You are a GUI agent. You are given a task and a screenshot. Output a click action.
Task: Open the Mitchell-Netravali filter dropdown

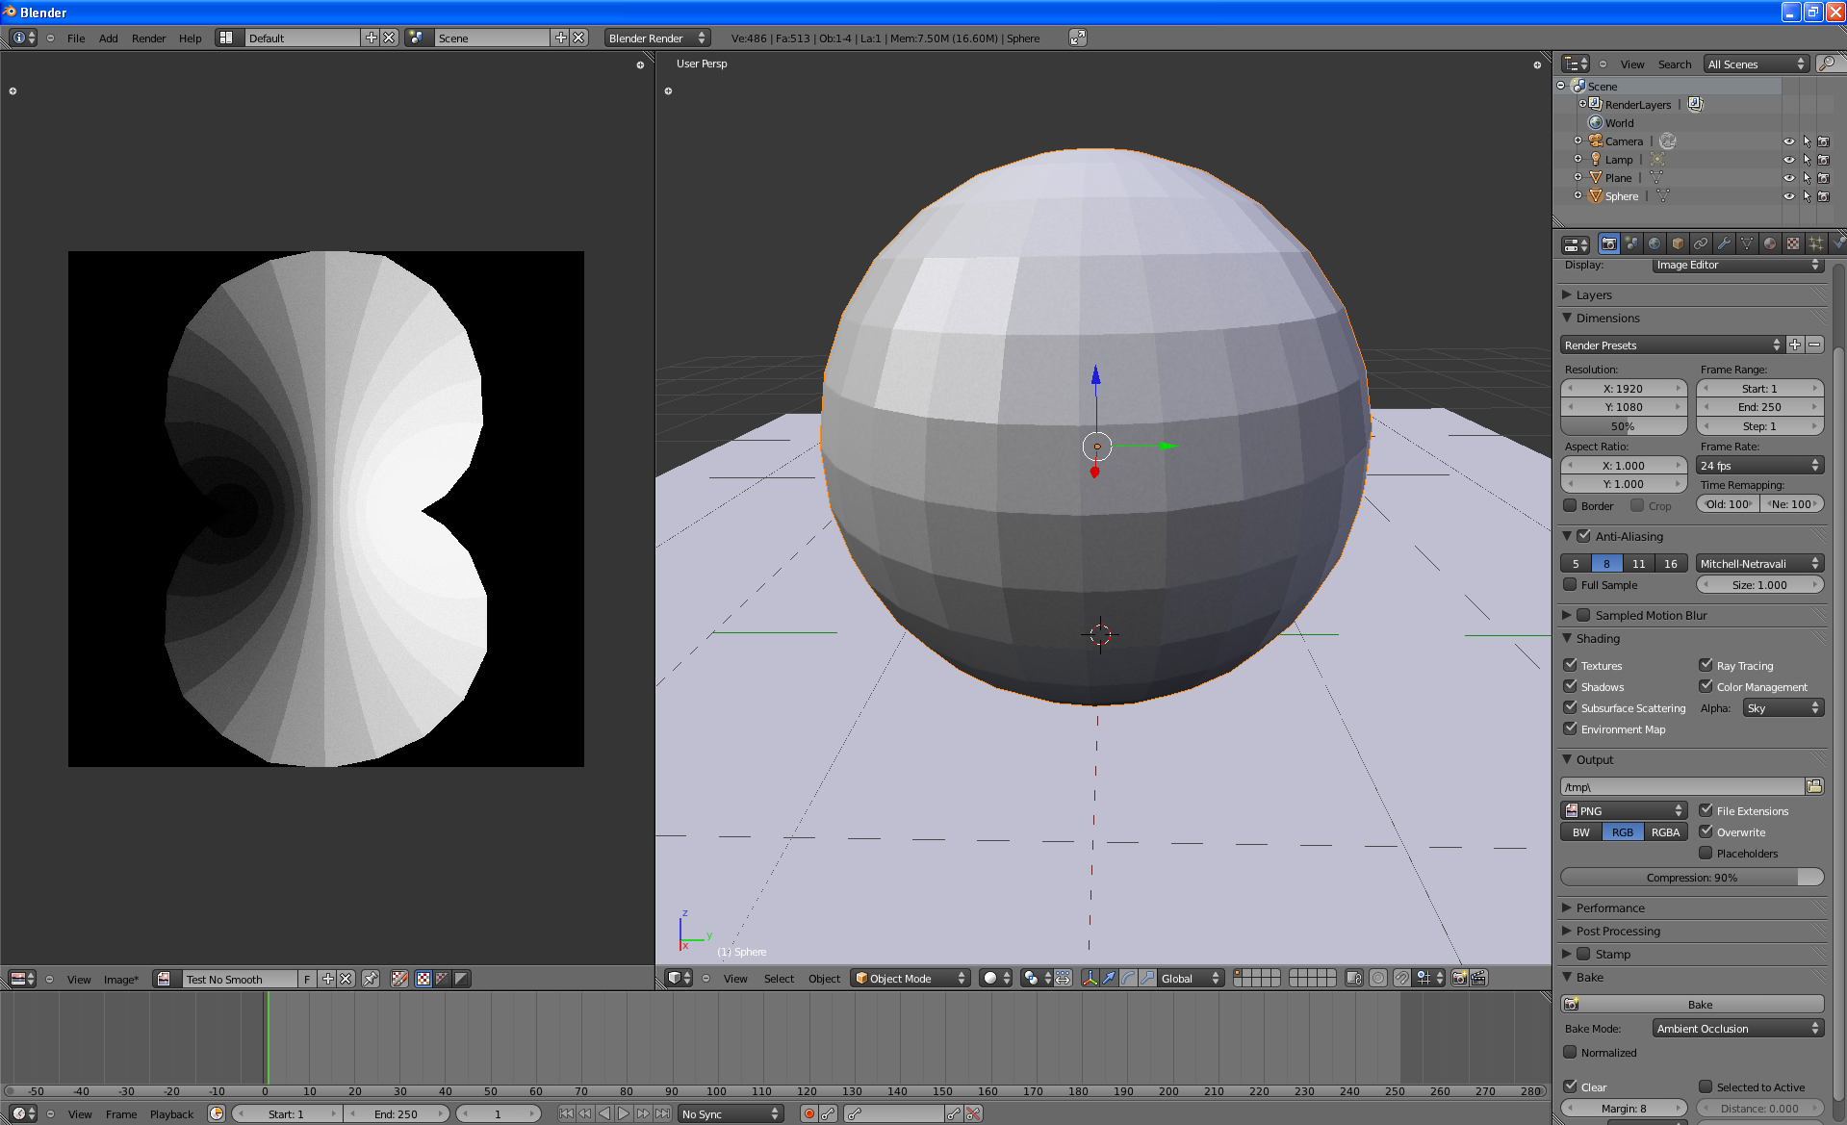click(x=1759, y=563)
